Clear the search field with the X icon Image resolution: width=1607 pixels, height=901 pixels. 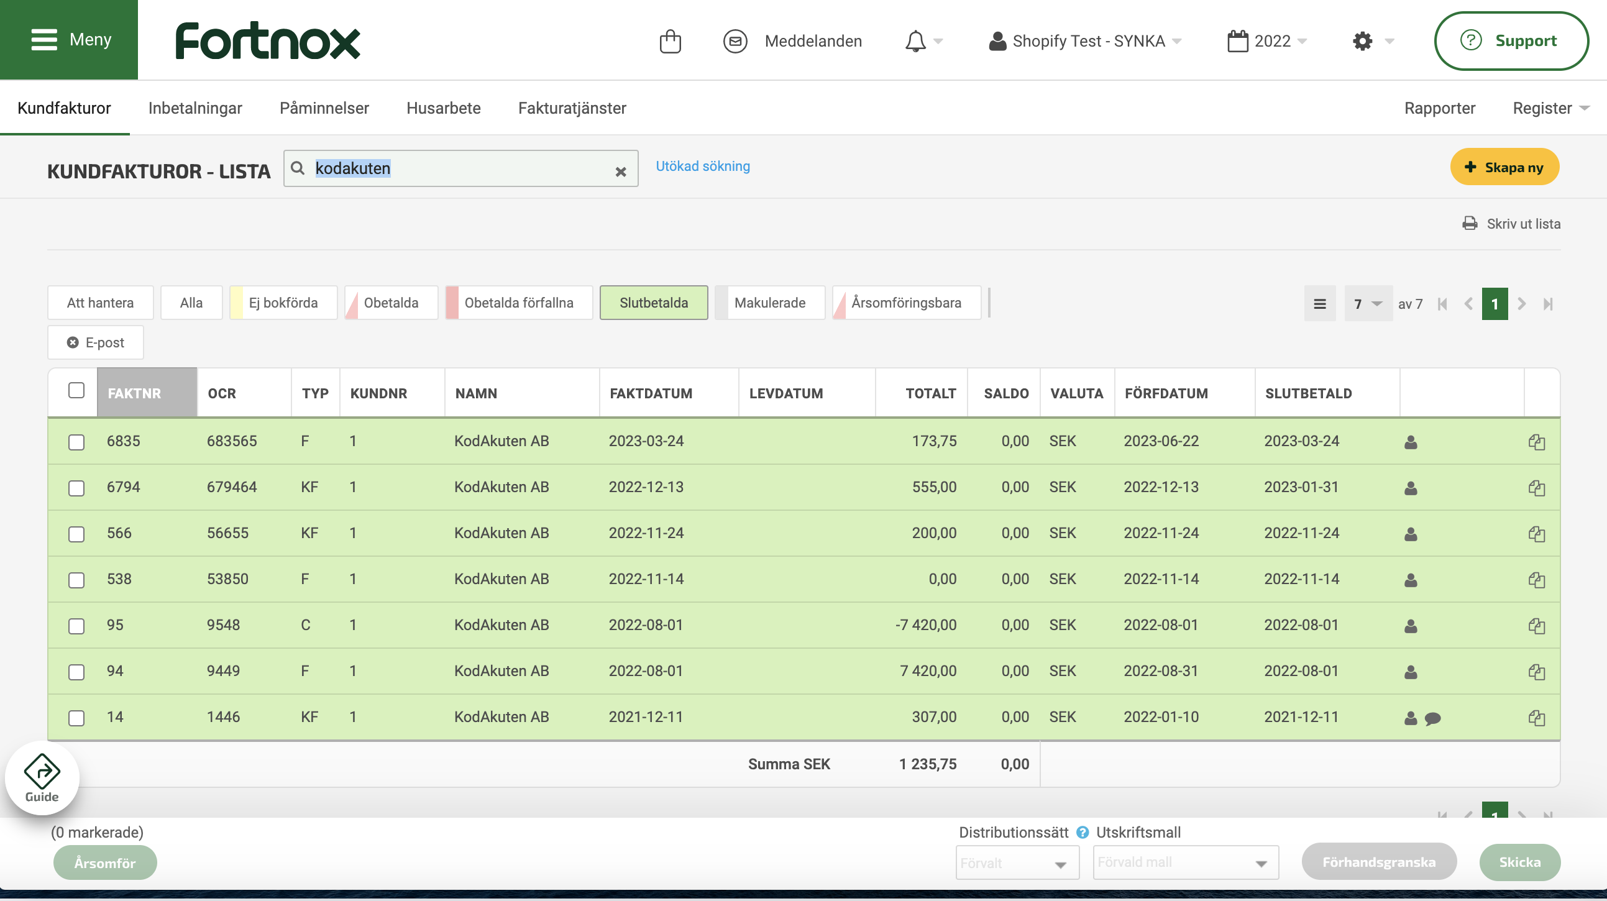pyautogui.click(x=620, y=172)
